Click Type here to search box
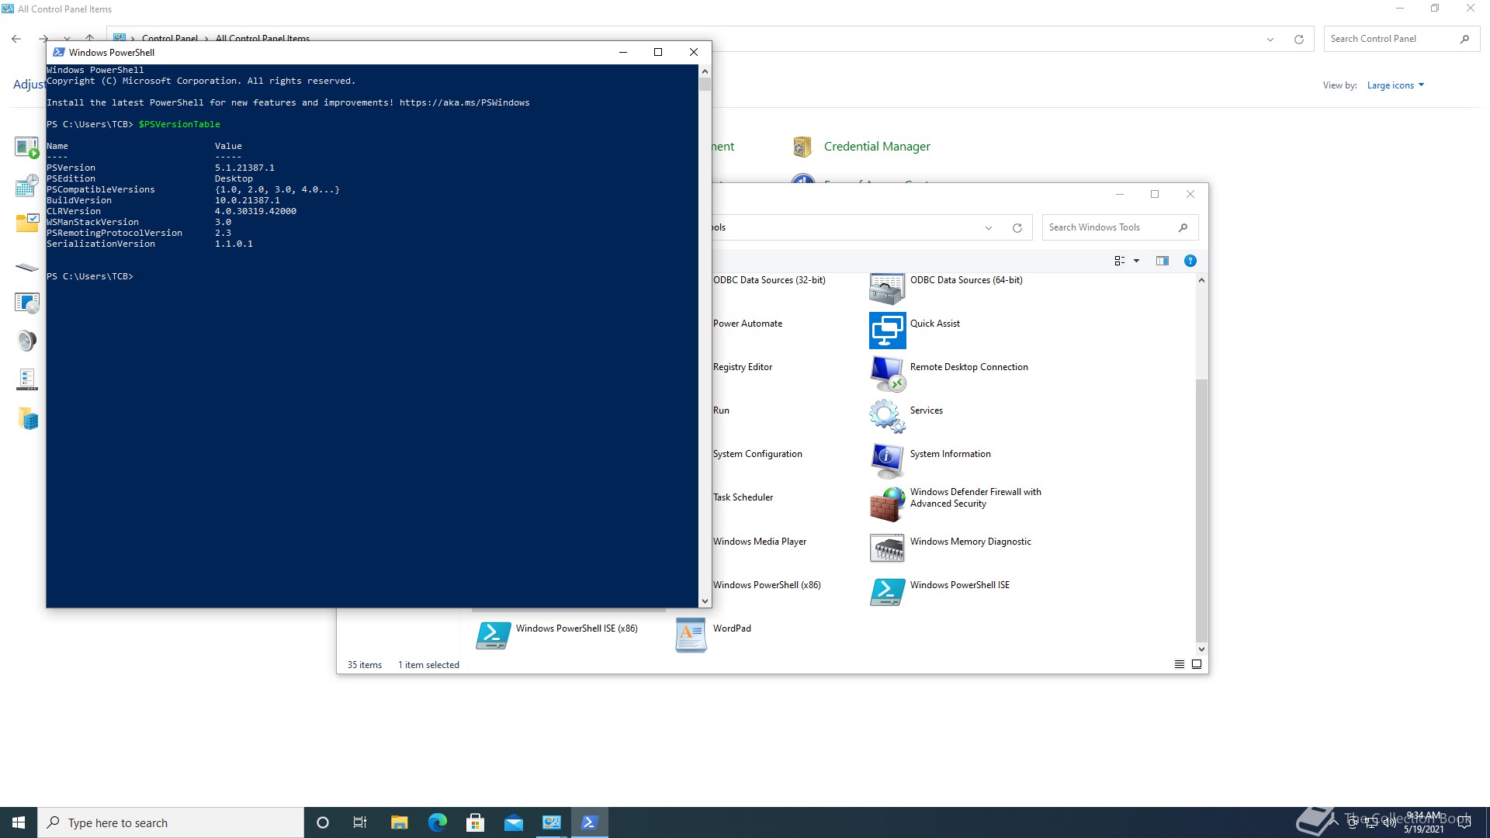1490x838 pixels. point(171,822)
